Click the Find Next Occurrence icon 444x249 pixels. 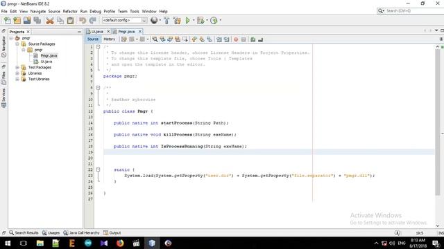tap(170, 39)
